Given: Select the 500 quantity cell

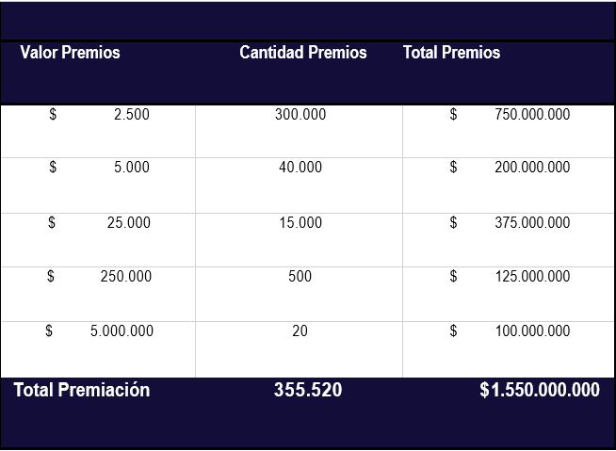Looking at the screenshot, I should point(299,295).
